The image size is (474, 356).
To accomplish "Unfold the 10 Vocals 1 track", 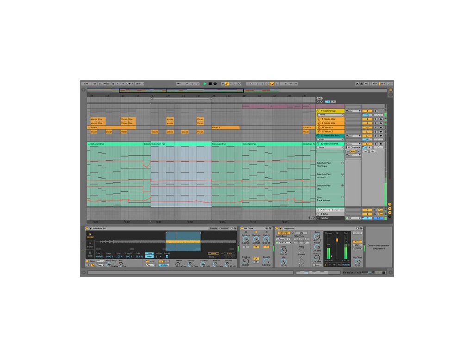I will [x=319, y=127].
